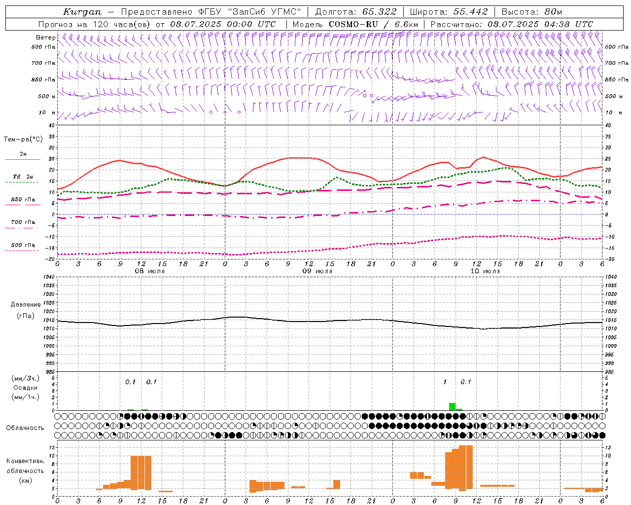This screenshot has height=505, width=631.
Task: Select the 08 июля date label
Action: pyautogui.click(x=150, y=271)
